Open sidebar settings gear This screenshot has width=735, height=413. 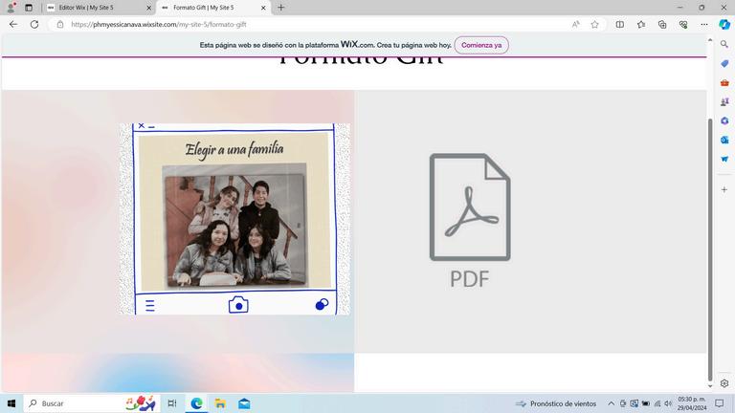pos(724,383)
